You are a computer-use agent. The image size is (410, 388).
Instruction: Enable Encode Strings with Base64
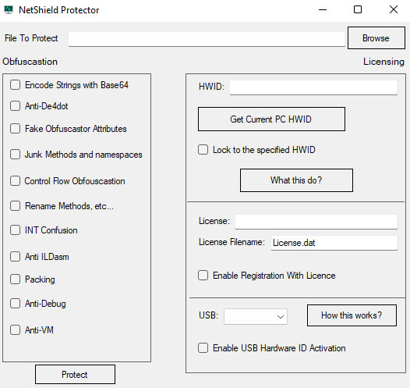click(15, 85)
